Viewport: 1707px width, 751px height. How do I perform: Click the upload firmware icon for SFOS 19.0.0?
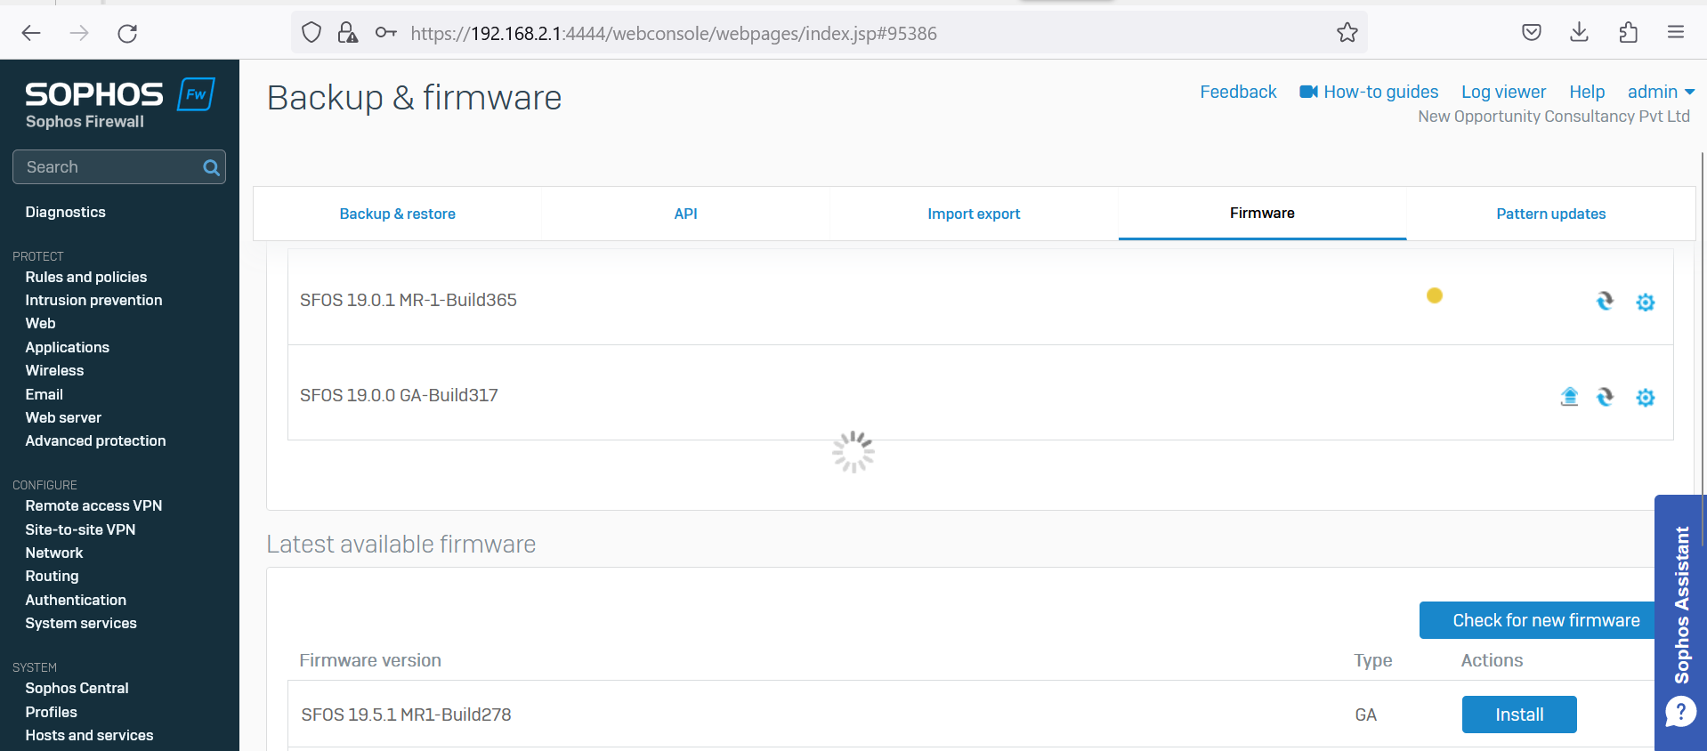coord(1569,397)
